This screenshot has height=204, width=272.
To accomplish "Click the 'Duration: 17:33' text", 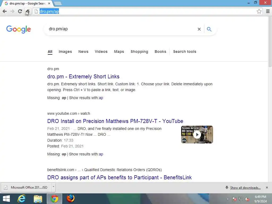I will pyautogui.click(x=60, y=140).
